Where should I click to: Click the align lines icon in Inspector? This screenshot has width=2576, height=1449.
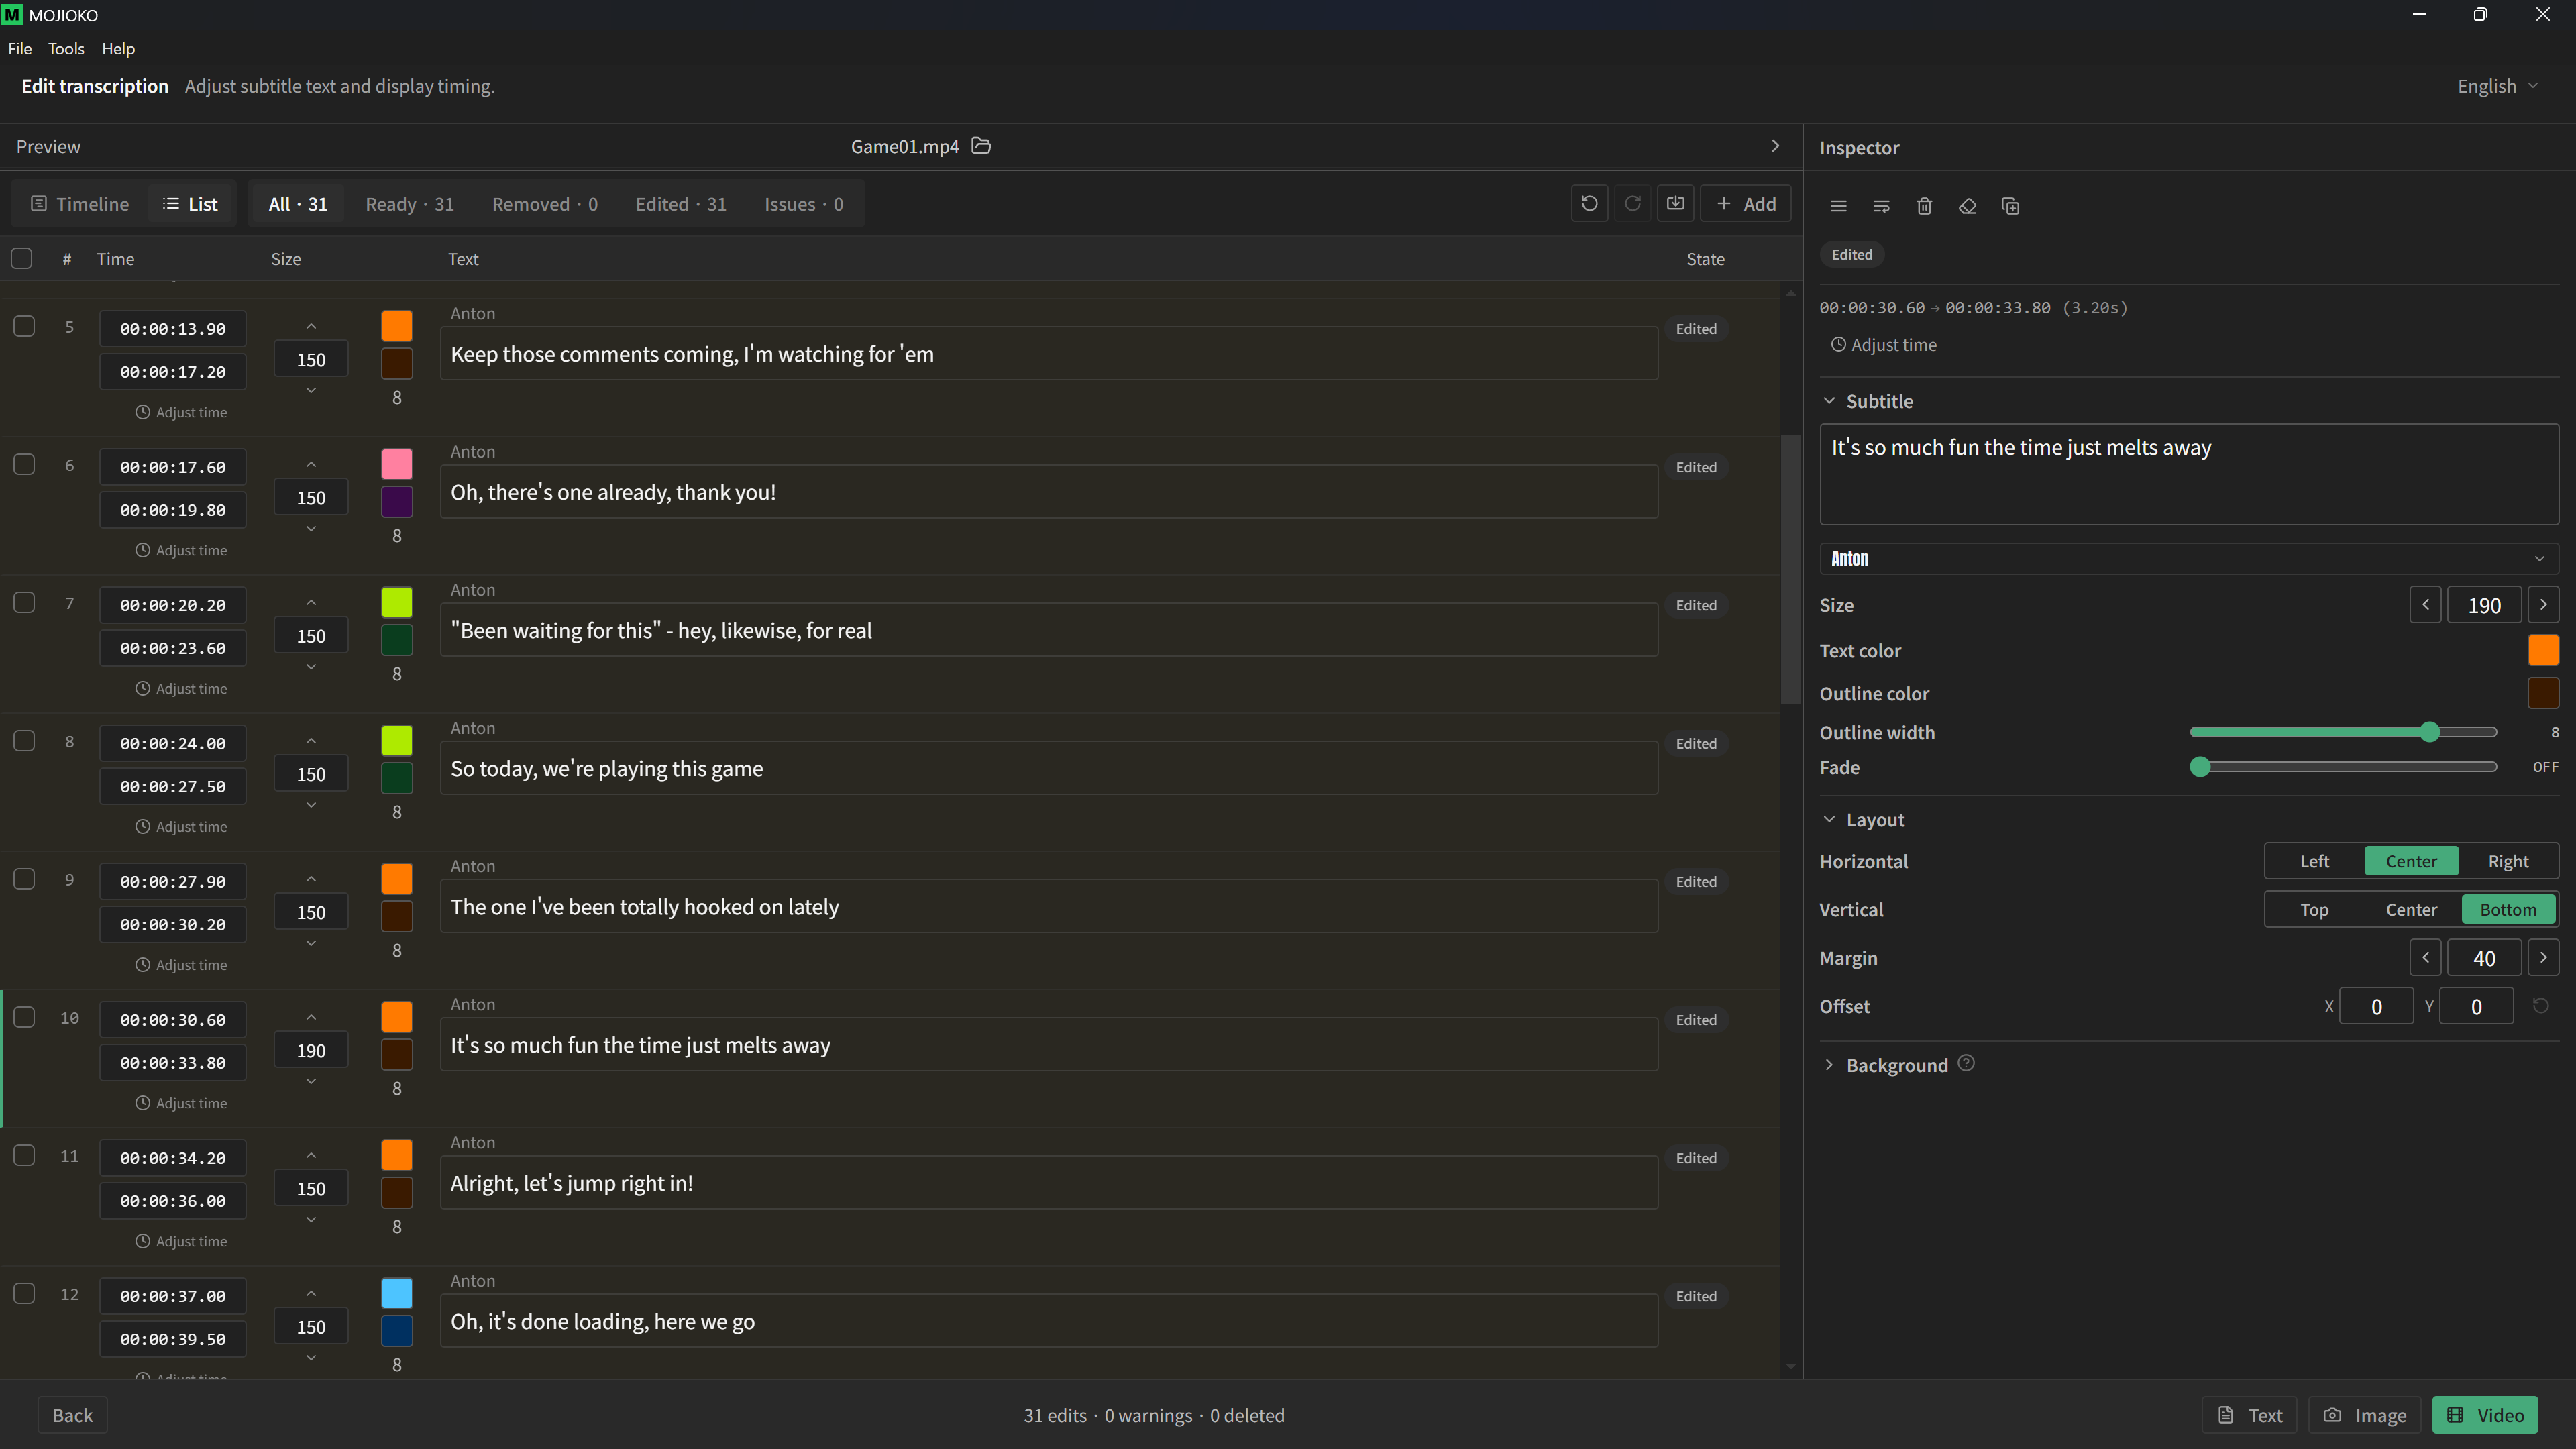point(1838,206)
